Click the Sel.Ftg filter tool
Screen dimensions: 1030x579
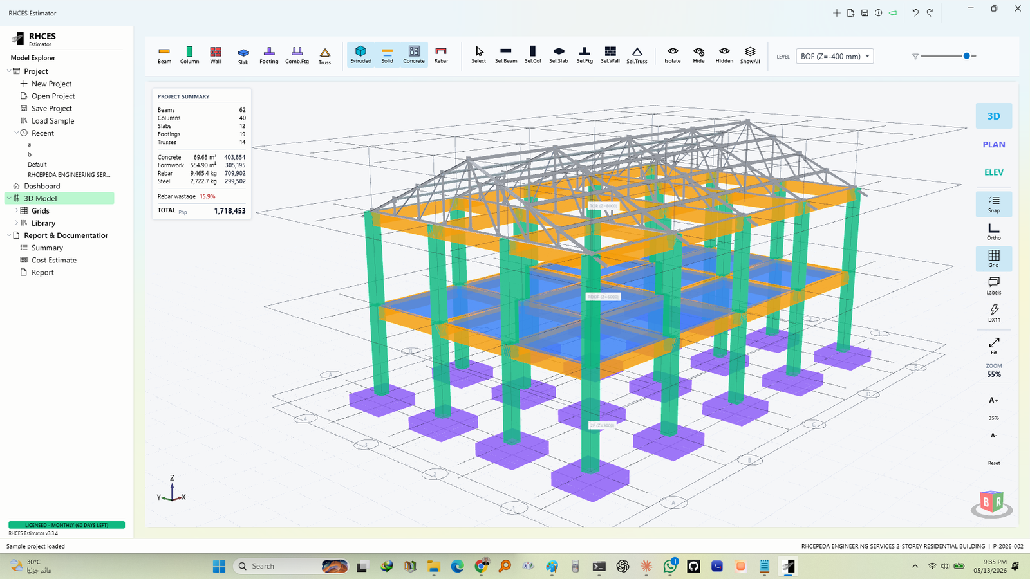click(x=585, y=55)
